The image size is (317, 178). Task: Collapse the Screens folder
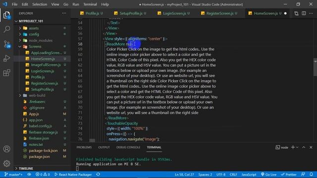click(20, 46)
